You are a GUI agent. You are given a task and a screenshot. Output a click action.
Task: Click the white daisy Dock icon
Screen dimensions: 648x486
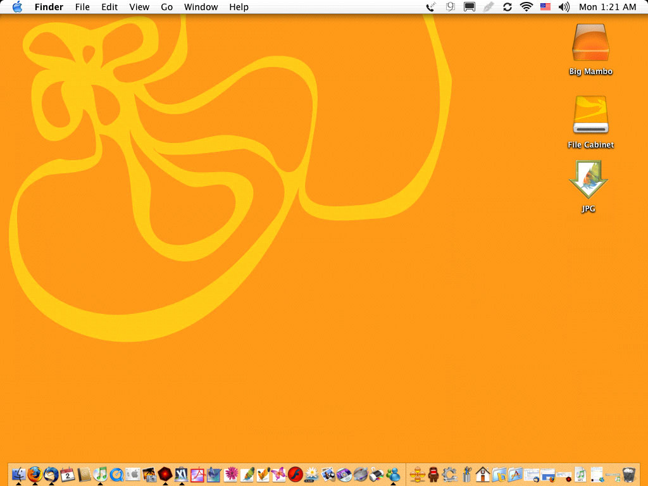pos(311,475)
